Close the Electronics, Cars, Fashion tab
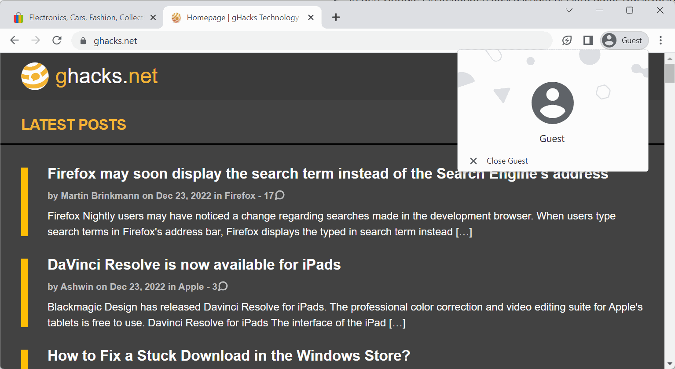This screenshot has width=675, height=369. (x=153, y=18)
